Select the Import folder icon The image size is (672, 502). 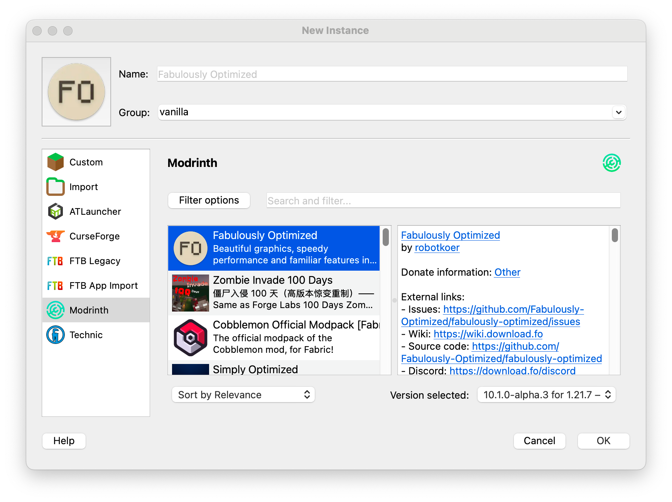(56, 187)
